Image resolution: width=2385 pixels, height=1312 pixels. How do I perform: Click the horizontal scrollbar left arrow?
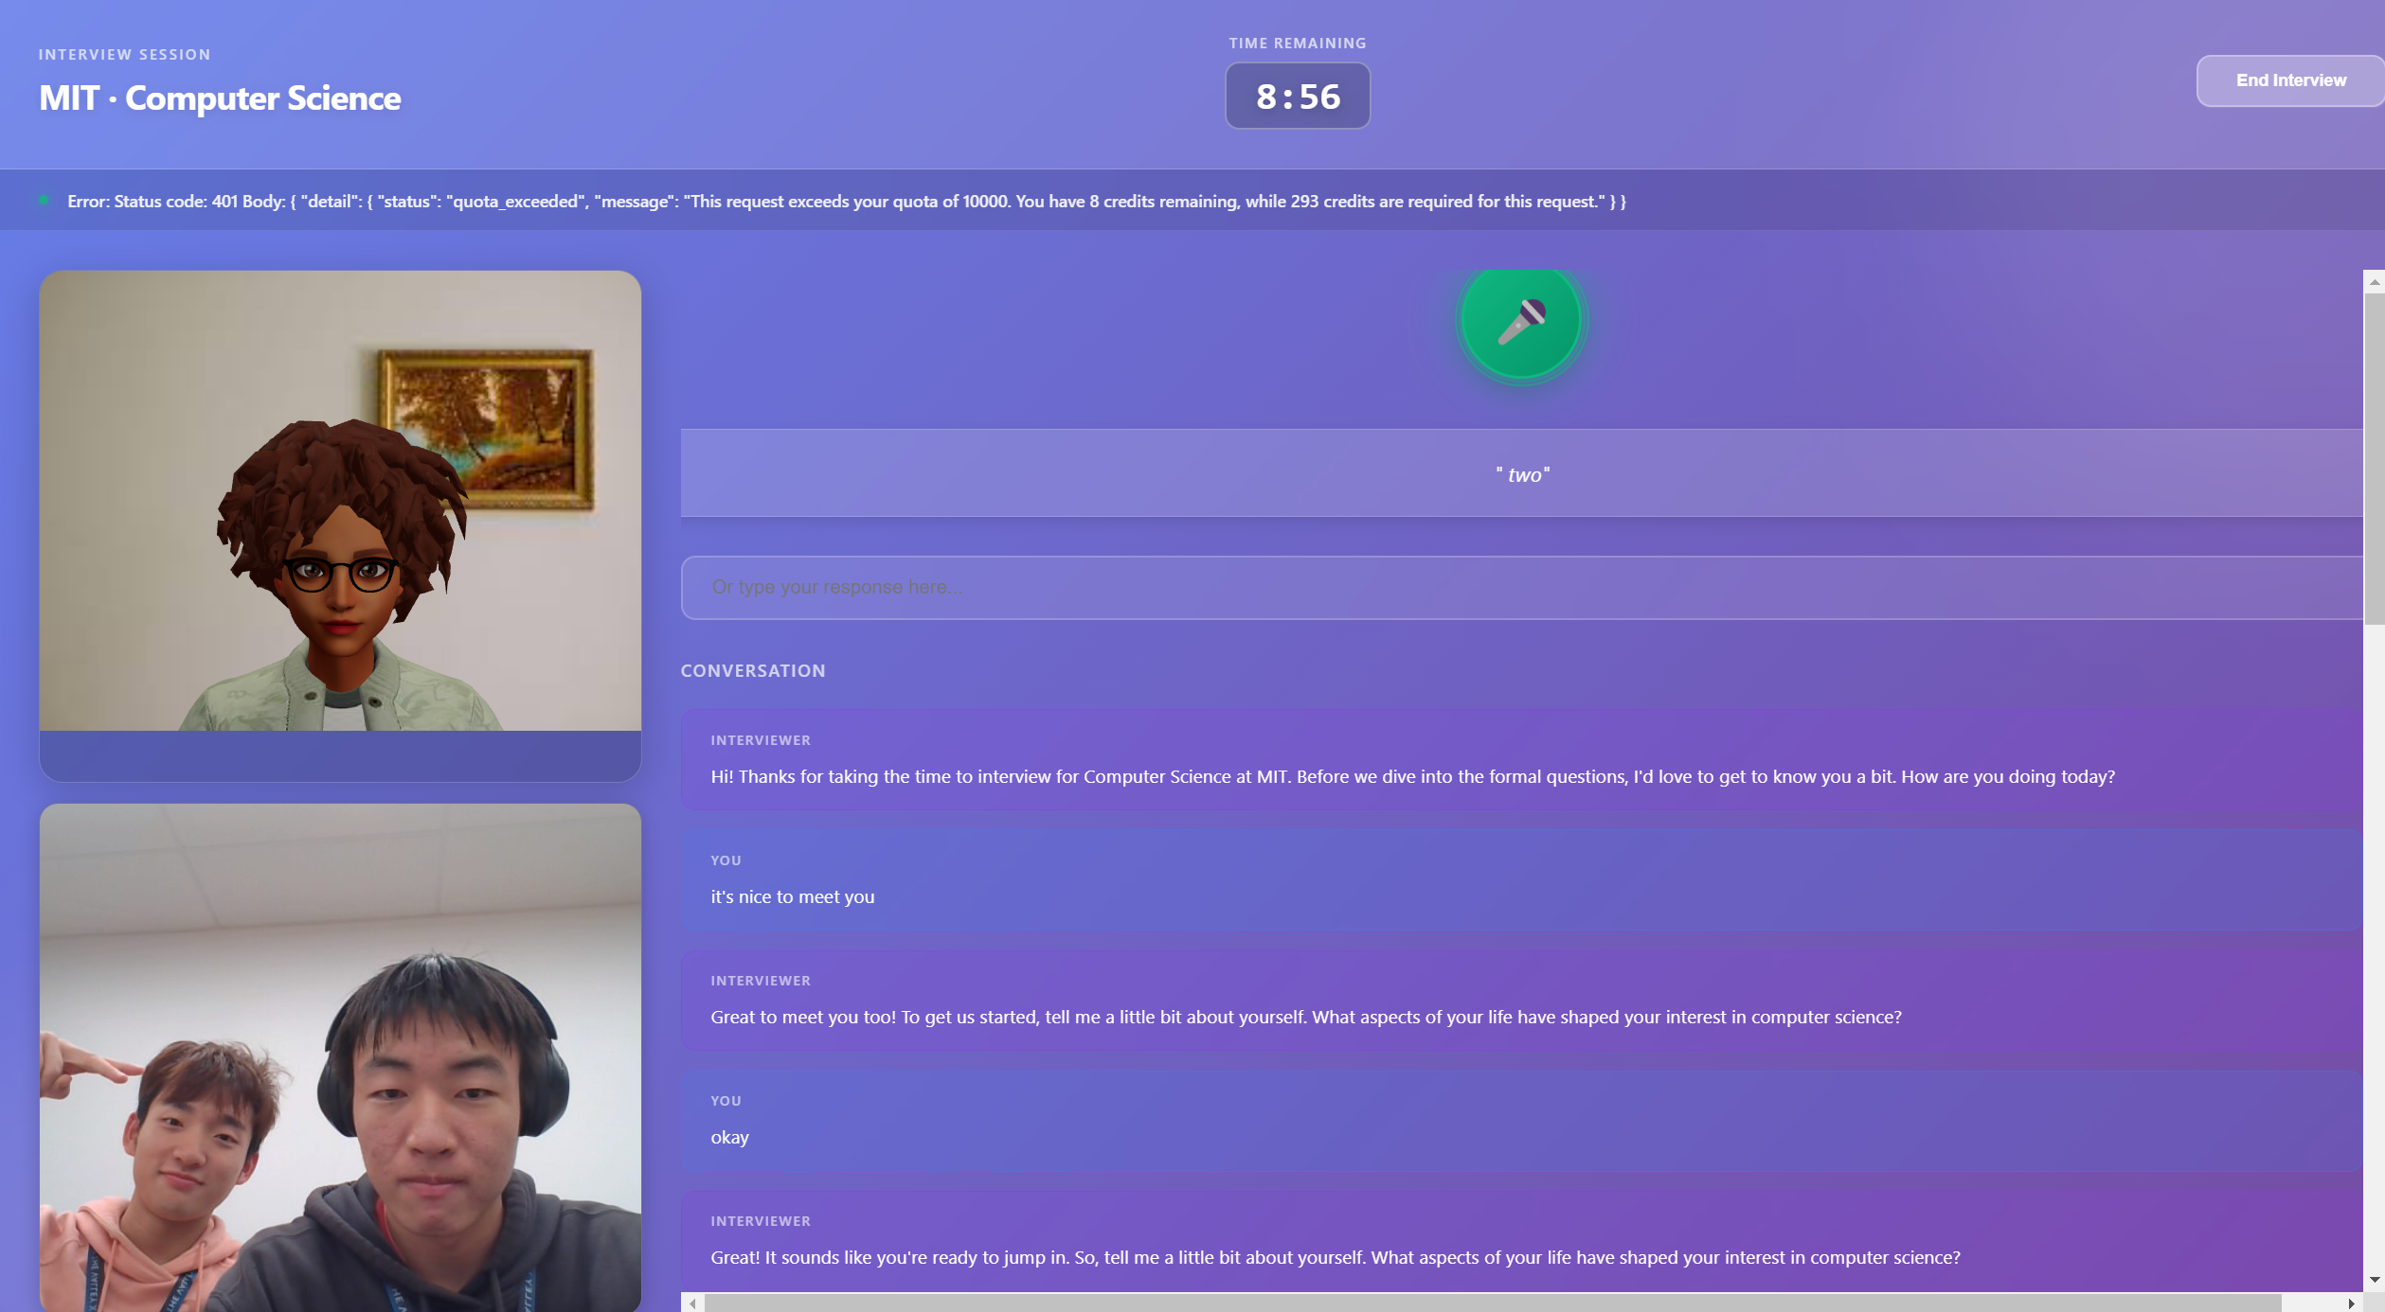pyautogui.click(x=693, y=1303)
